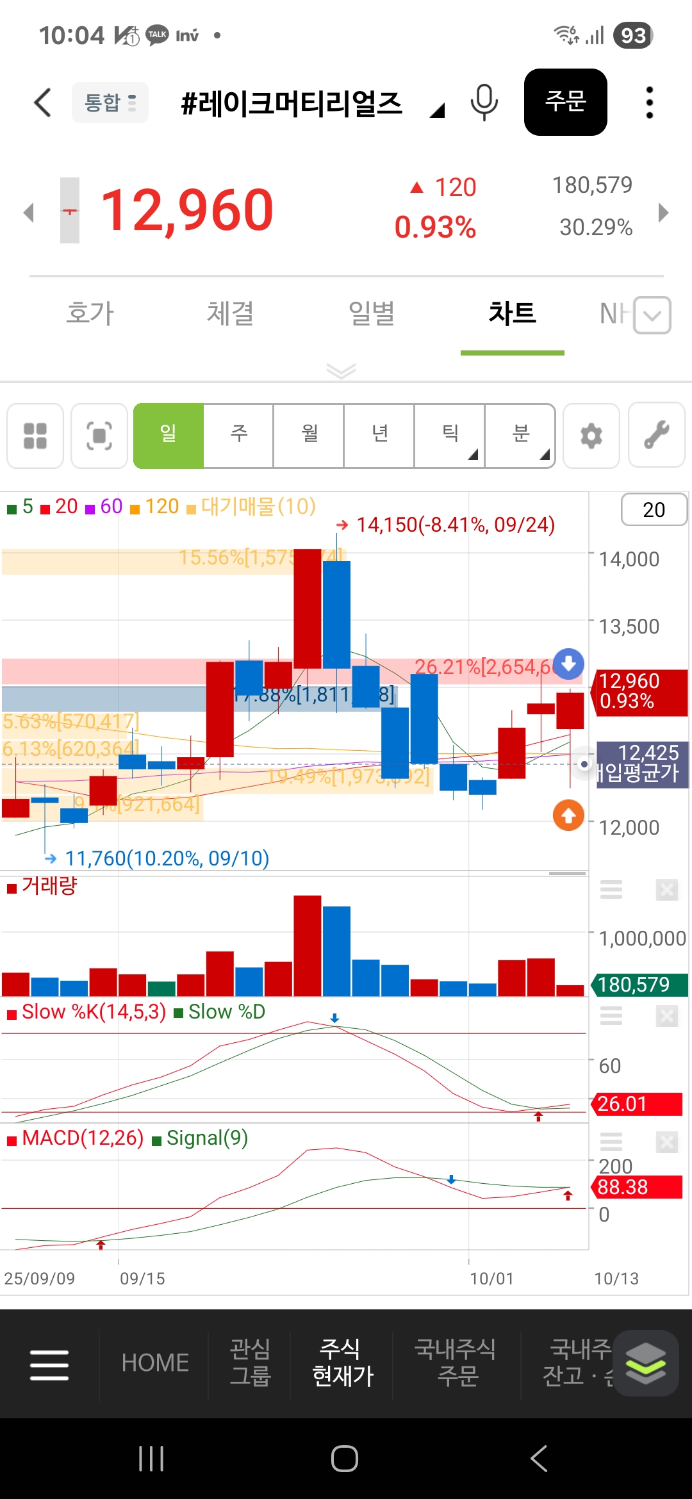Open the three-dot more options menu
Image resolution: width=692 pixels, height=1499 pixels.
click(649, 102)
